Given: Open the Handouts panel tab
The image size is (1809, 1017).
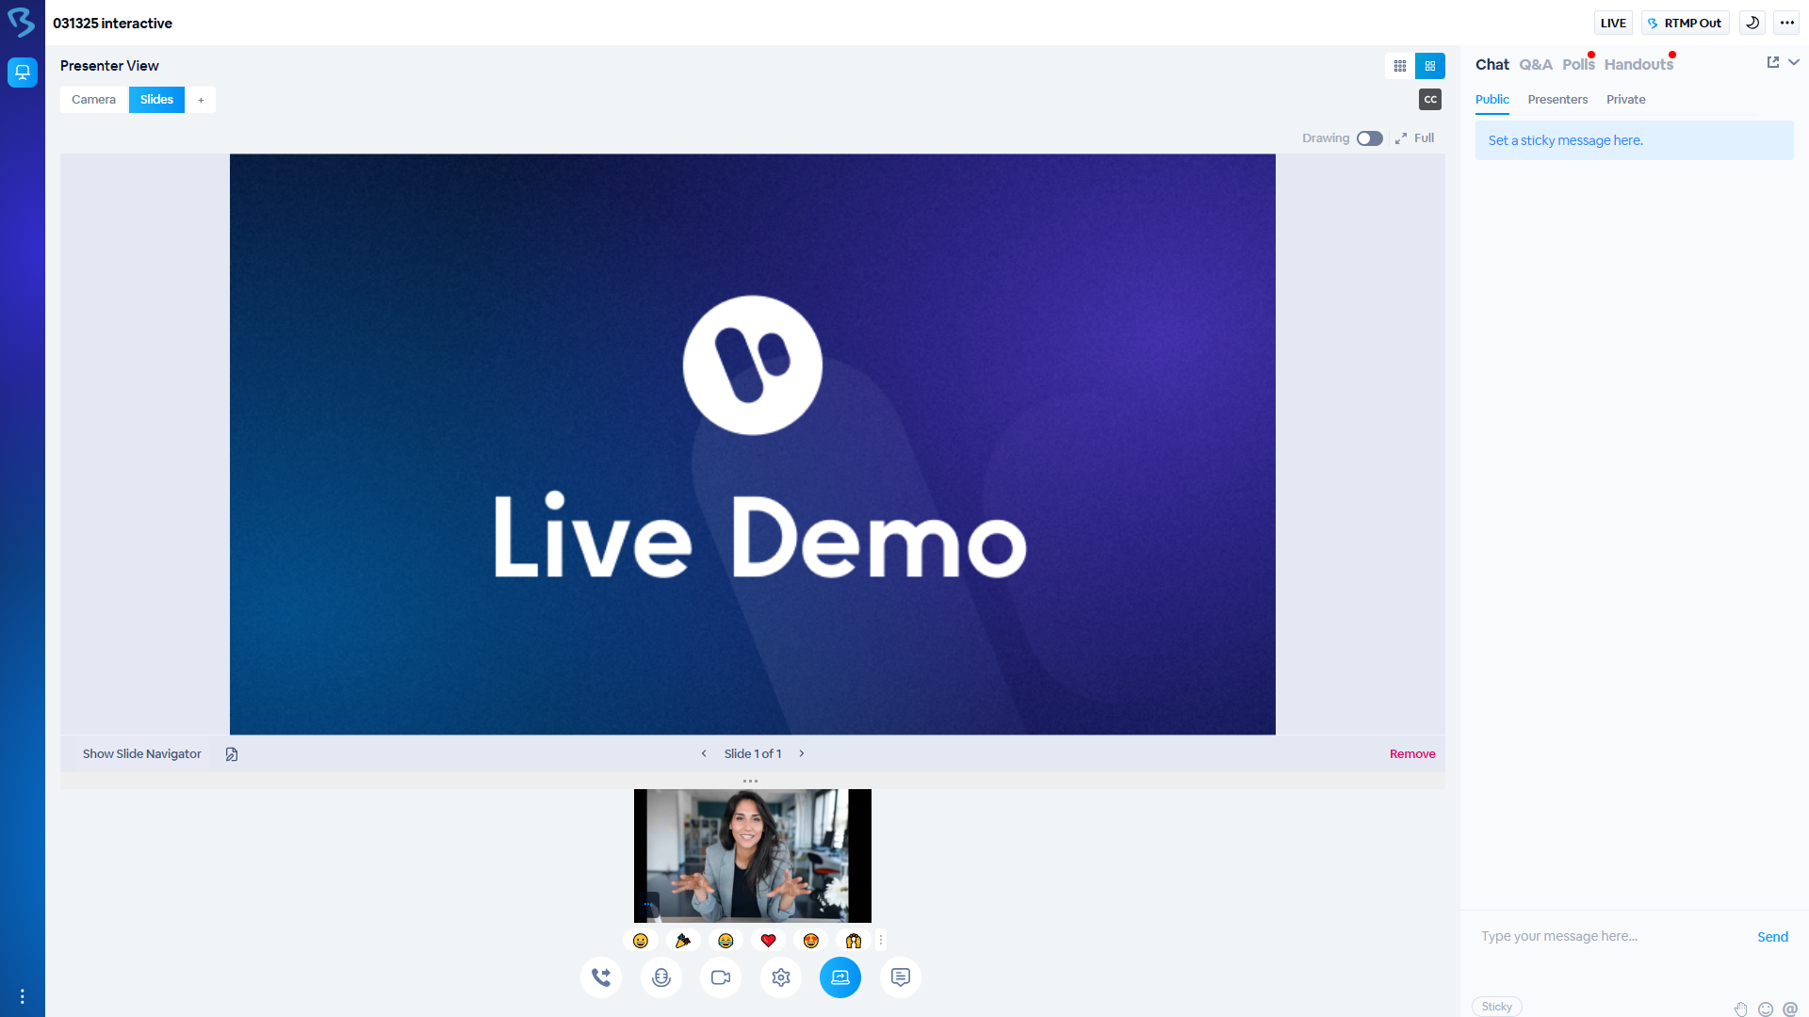Looking at the screenshot, I should tap(1639, 65).
